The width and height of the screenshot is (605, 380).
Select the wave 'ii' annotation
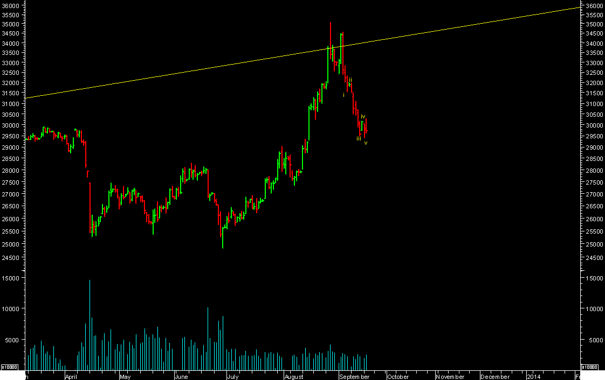coord(350,80)
